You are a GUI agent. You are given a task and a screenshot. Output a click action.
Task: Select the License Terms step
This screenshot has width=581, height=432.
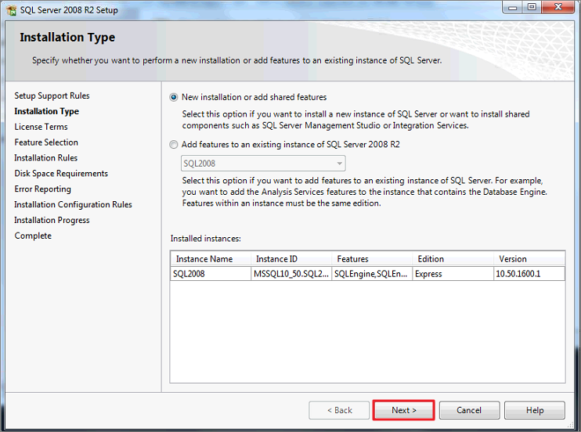point(41,127)
